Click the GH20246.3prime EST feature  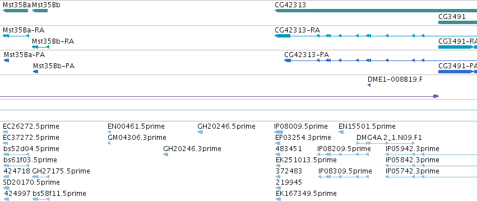(x=165, y=154)
